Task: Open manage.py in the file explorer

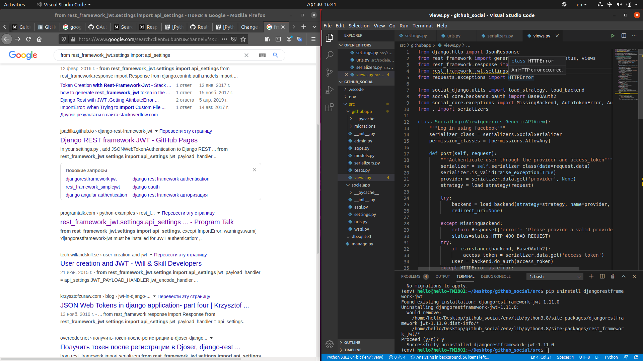Action: tap(362, 244)
